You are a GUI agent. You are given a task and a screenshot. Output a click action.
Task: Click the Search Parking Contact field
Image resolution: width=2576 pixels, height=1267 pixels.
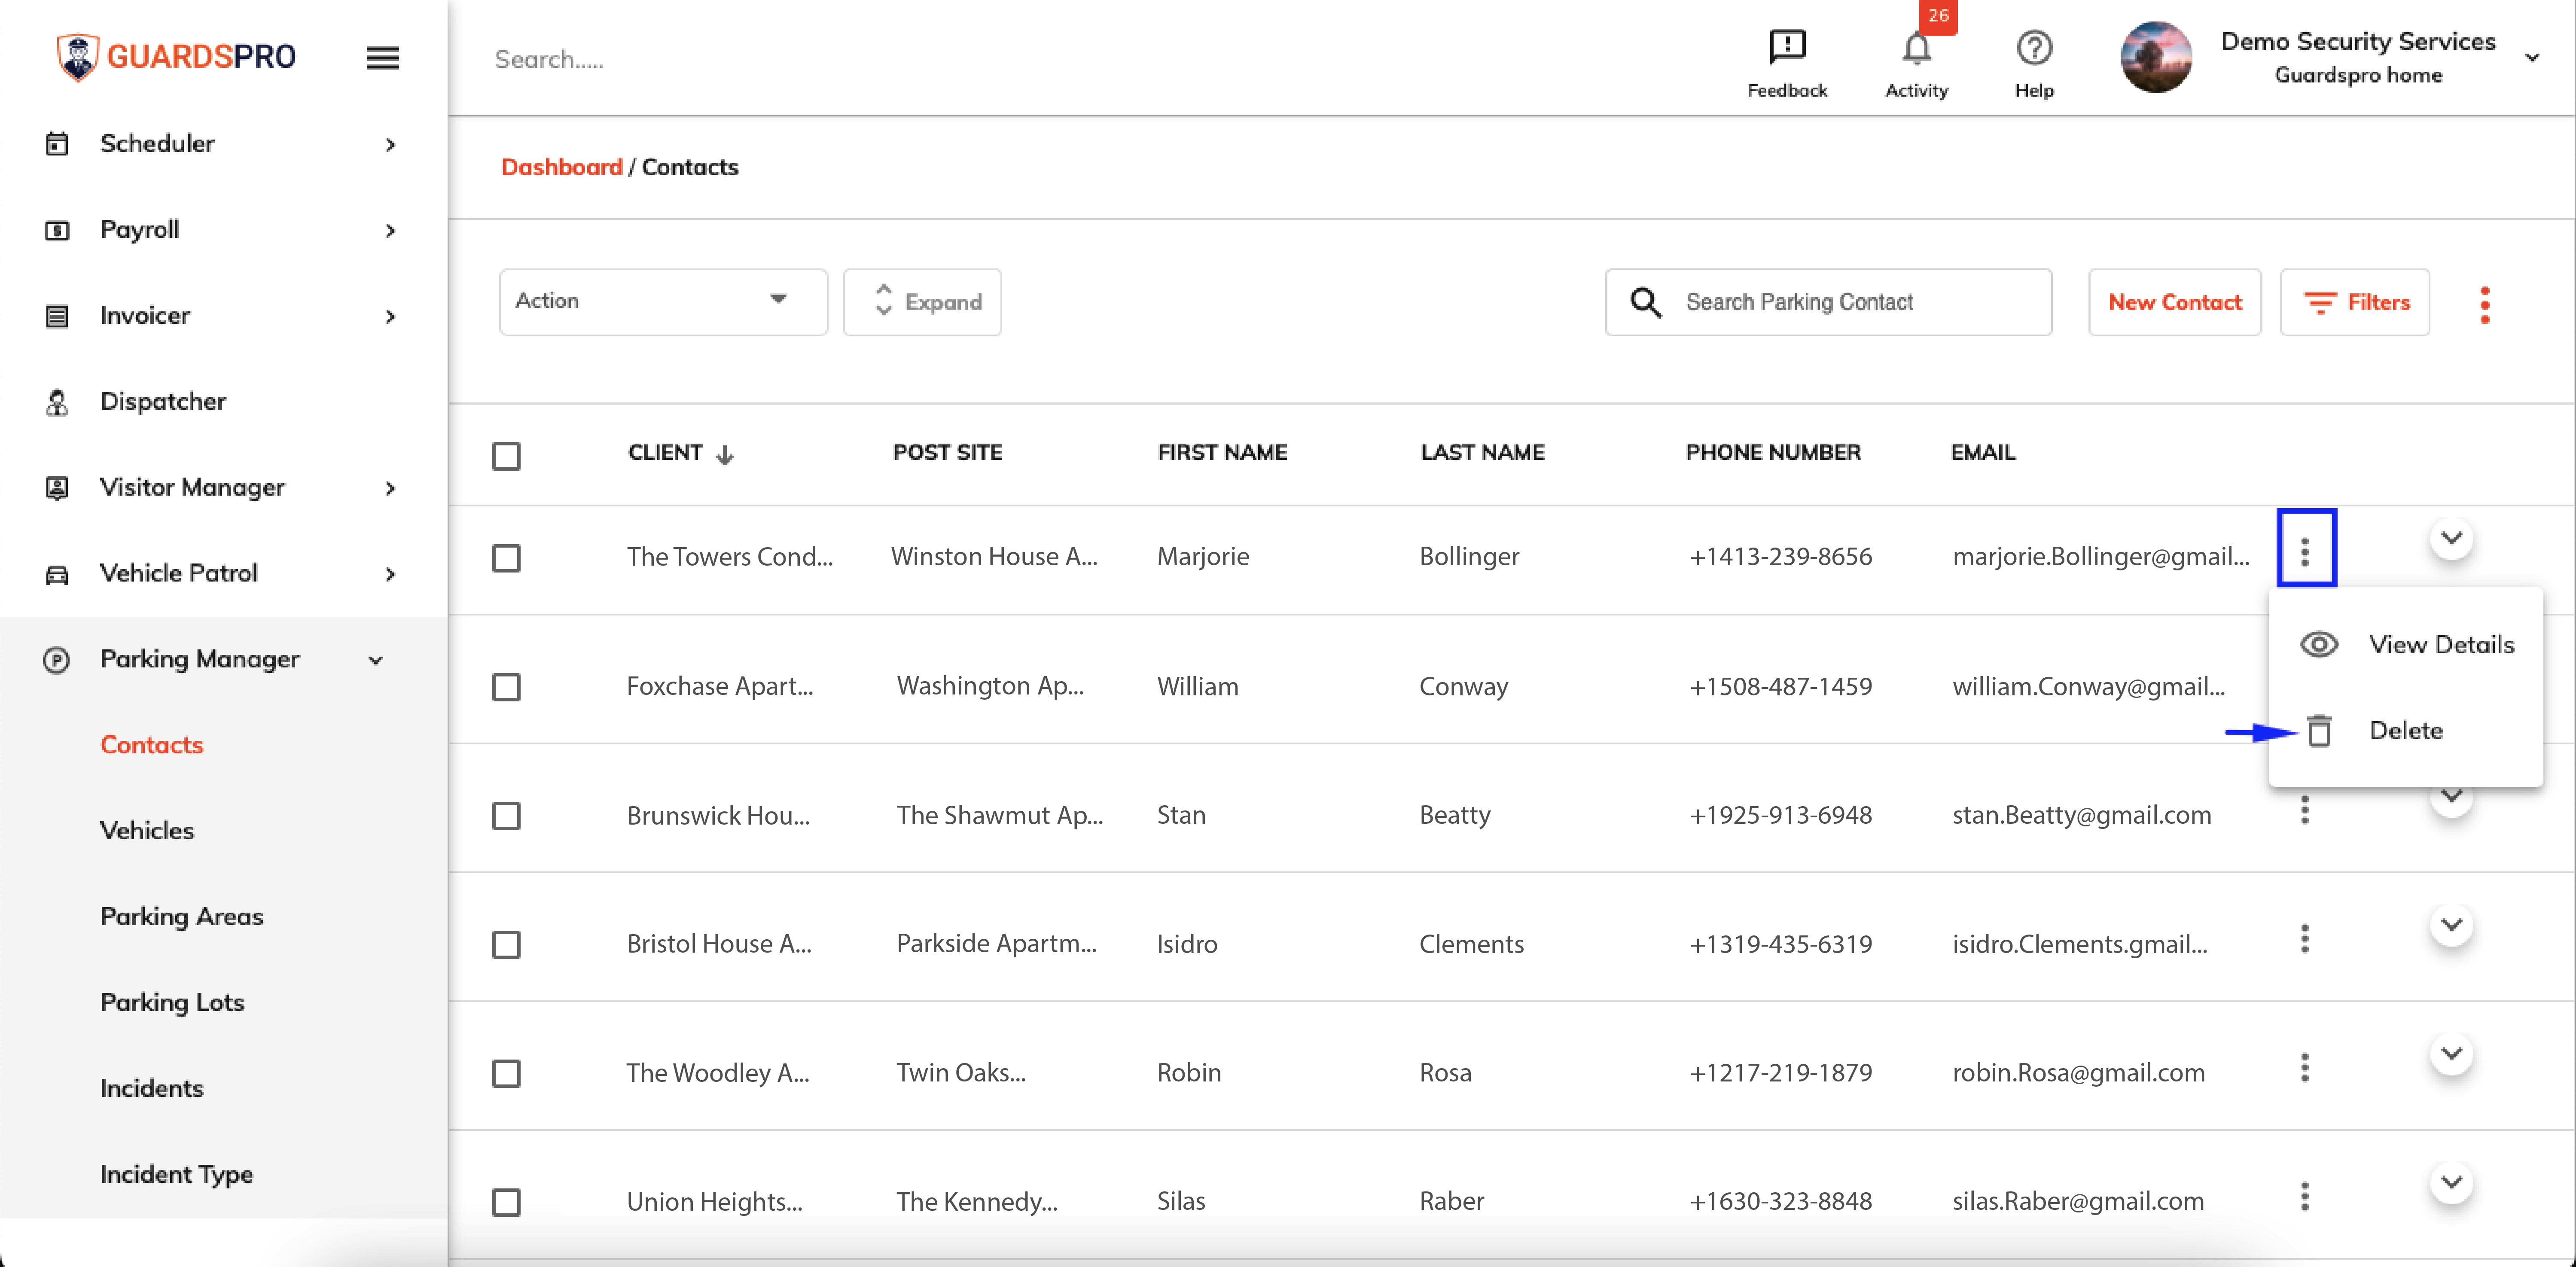pyautogui.click(x=1828, y=302)
